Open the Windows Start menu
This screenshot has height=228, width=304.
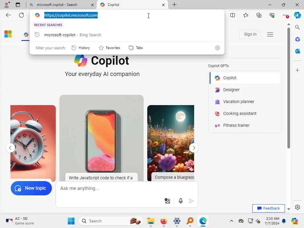click(71, 221)
